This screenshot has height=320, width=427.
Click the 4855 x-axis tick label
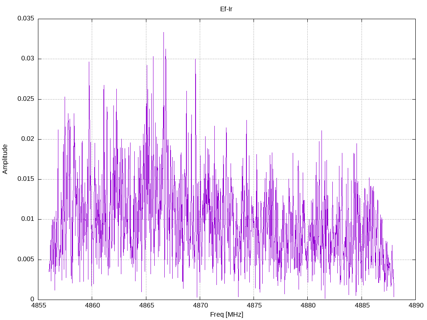38,305
